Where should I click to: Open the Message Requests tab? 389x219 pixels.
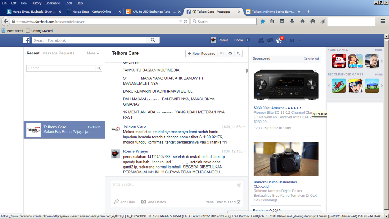tap(58, 53)
